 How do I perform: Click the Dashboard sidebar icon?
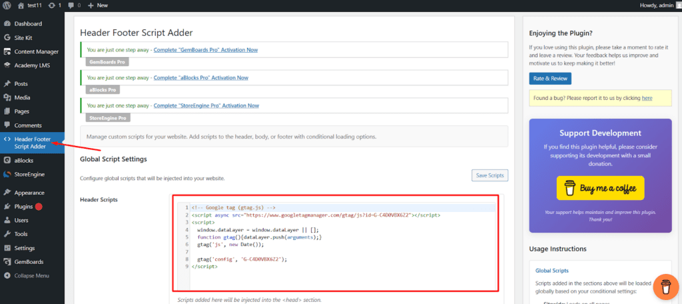tap(7, 23)
